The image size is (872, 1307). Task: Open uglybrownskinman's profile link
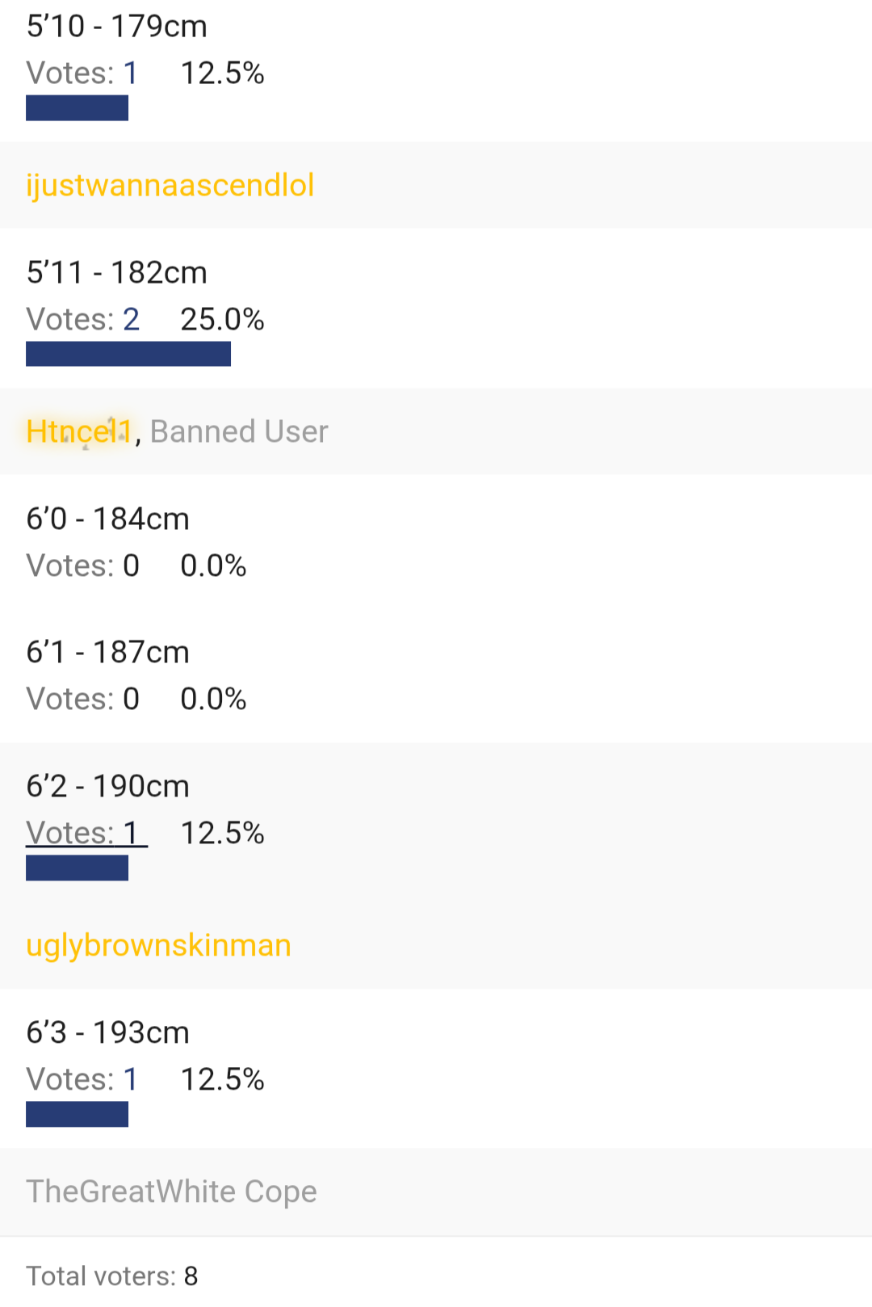pos(158,945)
